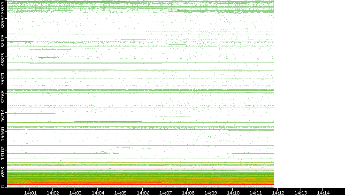Click the 14:12 time marker
The image size is (345, 195).
278,192
